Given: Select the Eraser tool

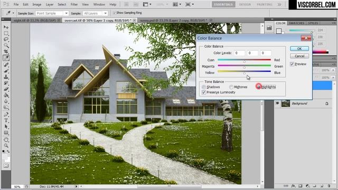Looking at the screenshot, I should [x=6, y=89].
